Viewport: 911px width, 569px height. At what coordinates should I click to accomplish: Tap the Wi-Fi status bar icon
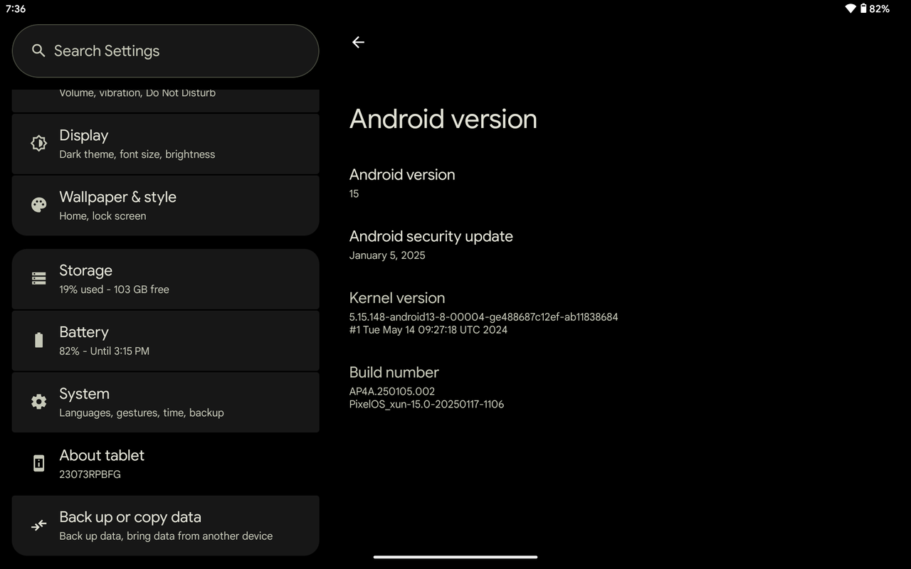[850, 9]
